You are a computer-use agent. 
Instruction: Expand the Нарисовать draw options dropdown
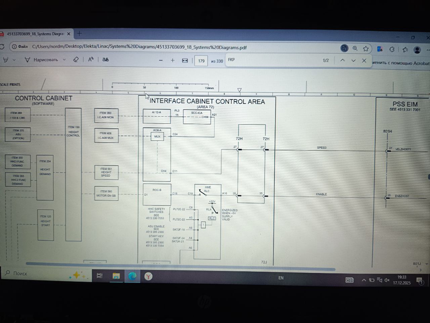[64, 60]
